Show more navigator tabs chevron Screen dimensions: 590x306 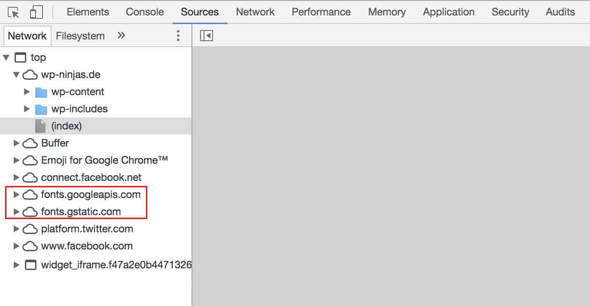coord(121,36)
